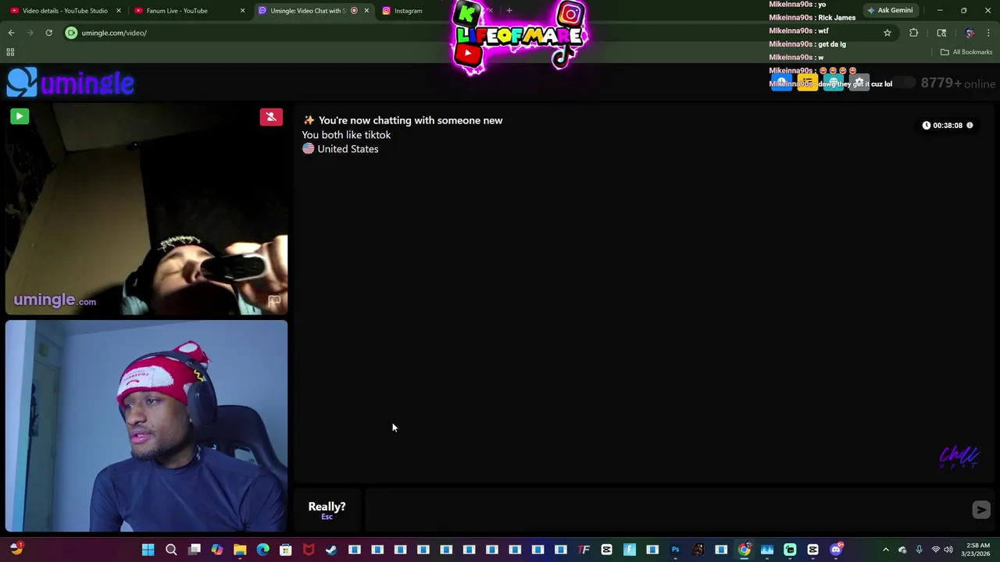
Task: Open Windows taskbar search
Action: pyautogui.click(x=171, y=550)
